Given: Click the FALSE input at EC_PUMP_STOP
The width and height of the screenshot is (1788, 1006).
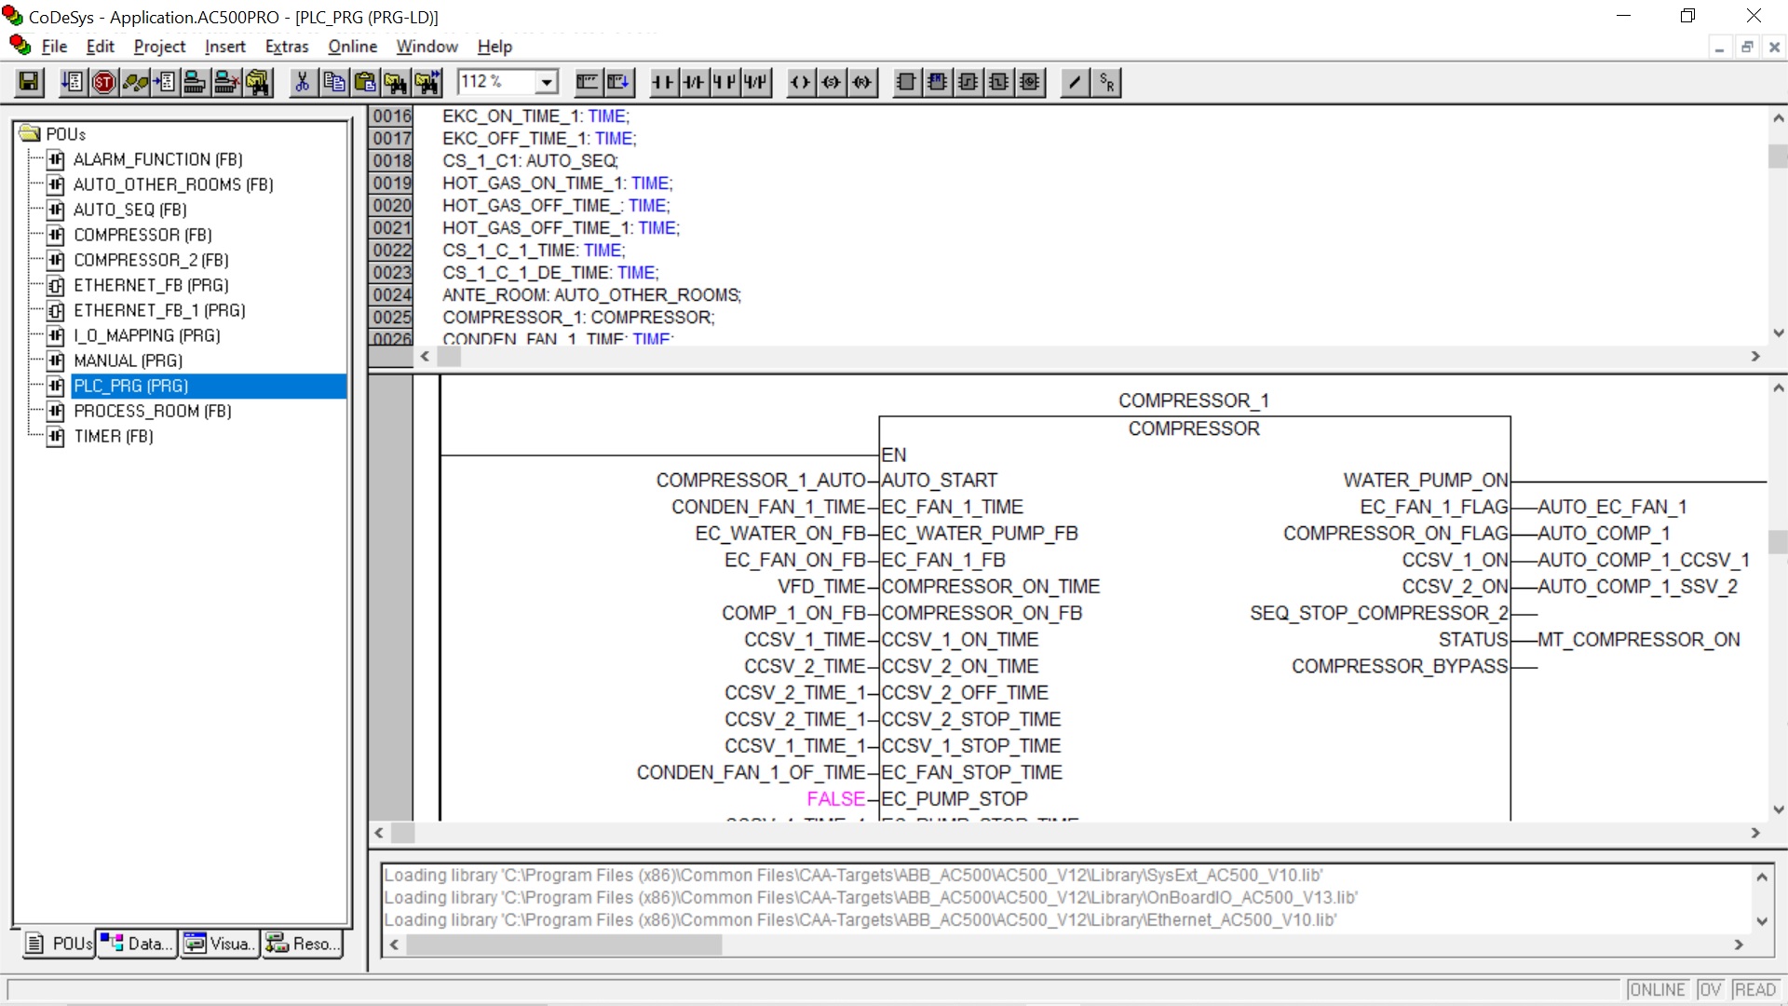Looking at the screenshot, I should coord(835,799).
